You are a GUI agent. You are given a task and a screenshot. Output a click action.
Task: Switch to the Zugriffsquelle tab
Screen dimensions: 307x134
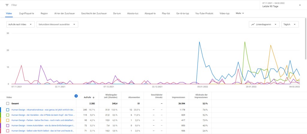tap(26, 13)
